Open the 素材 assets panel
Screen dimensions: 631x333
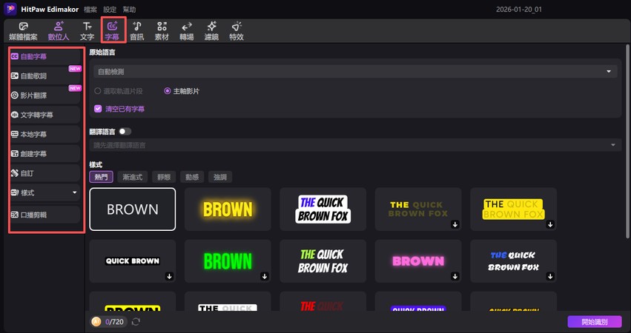[x=161, y=30]
